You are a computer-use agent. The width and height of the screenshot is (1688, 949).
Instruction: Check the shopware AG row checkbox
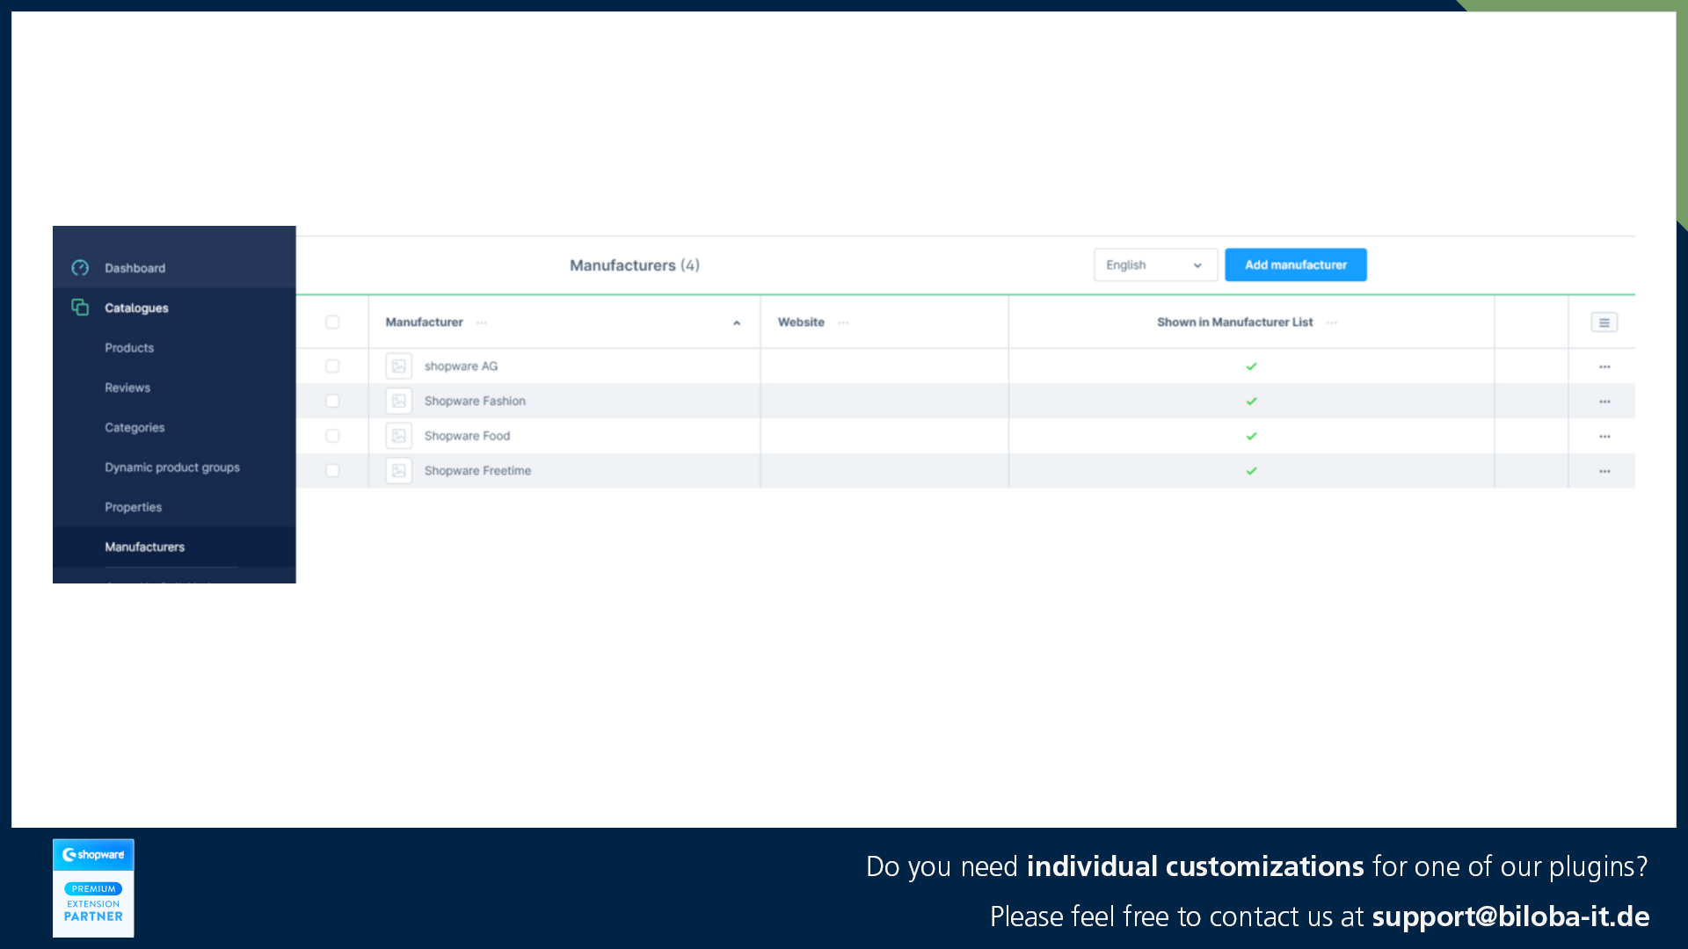click(x=332, y=366)
